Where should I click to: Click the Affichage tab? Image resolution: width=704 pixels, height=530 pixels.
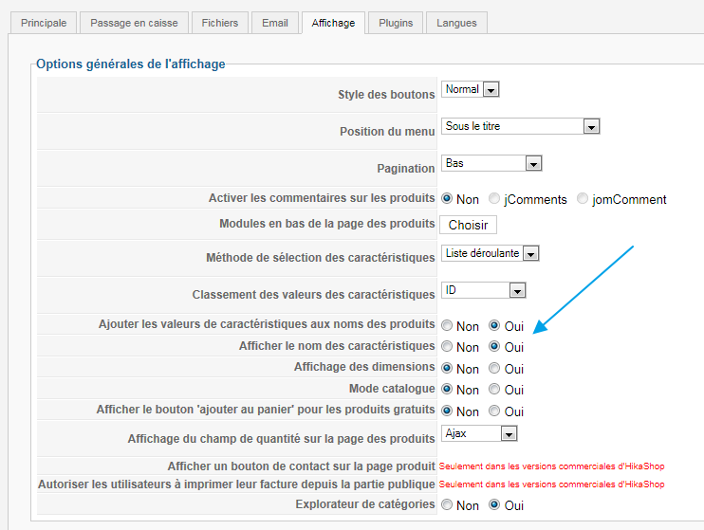(333, 23)
